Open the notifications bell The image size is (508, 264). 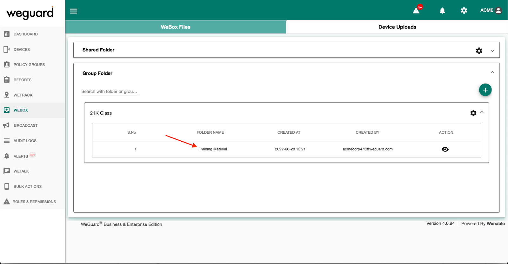coord(442,10)
